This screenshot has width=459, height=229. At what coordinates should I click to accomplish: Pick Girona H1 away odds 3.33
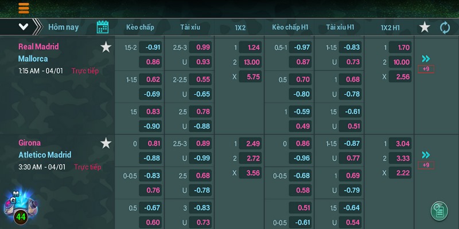point(400,158)
